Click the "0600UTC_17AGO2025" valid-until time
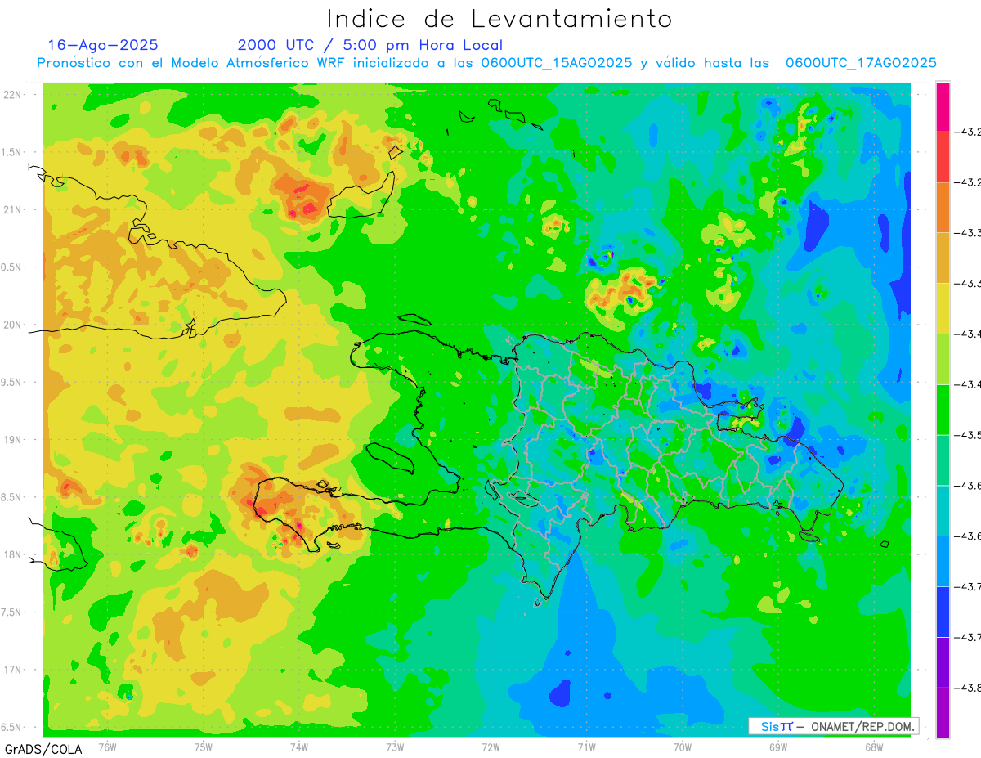The width and height of the screenshot is (981, 758). pyautogui.click(x=861, y=63)
